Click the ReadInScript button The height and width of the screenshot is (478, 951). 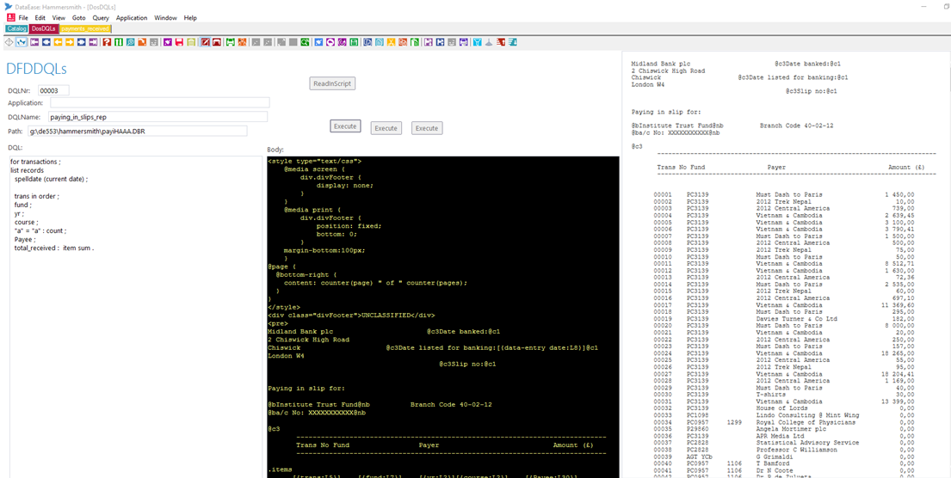point(332,83)
